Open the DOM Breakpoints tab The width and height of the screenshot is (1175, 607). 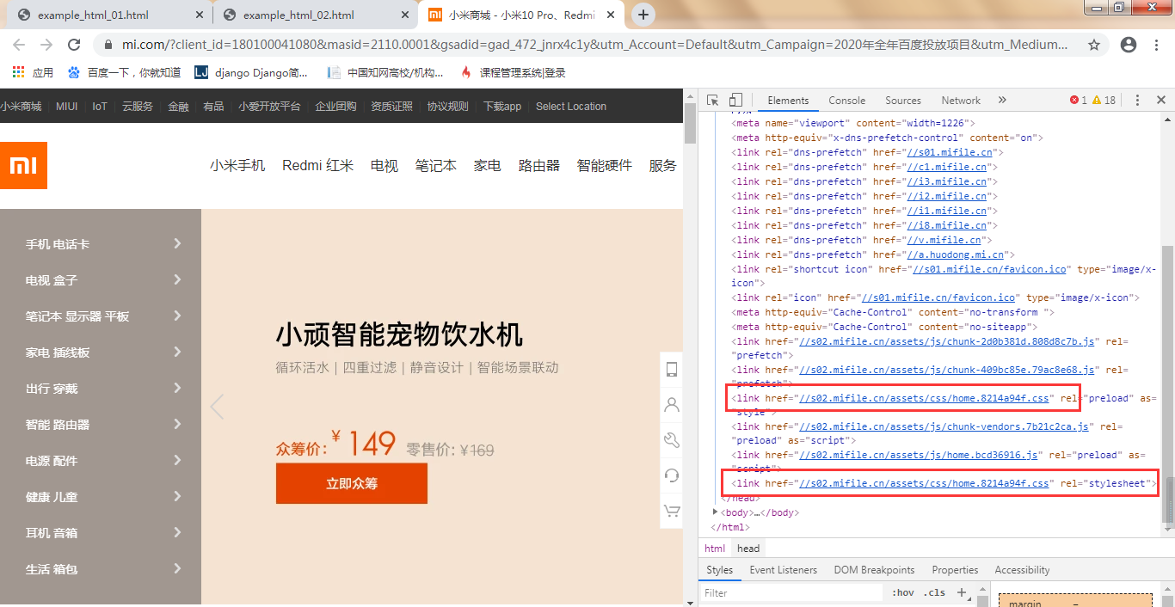coord(874,570)
